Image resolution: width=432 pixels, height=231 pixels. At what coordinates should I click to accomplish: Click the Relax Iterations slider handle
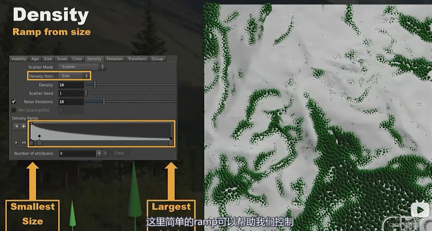point(104,102)
